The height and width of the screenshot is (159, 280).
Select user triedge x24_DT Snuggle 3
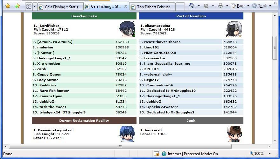pos(62,112)
